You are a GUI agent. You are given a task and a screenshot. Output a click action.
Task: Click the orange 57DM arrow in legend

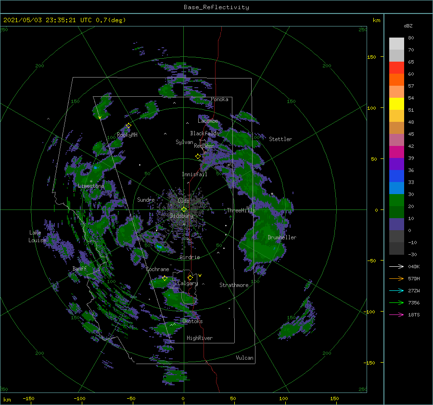(x=396, y=279)
